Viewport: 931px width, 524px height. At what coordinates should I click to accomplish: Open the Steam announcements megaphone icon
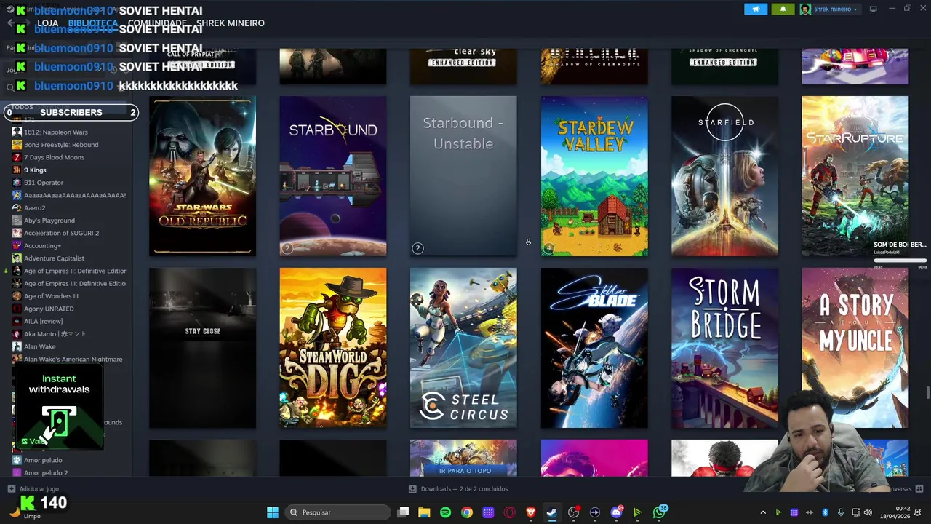[756, 9]
